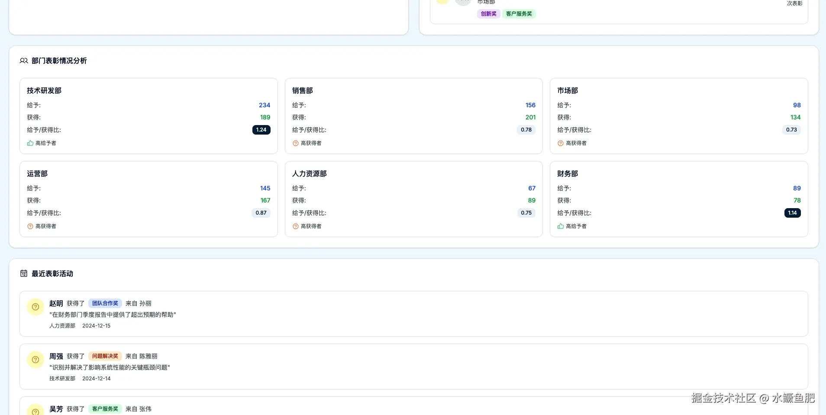The image size is (826, 415).
Task: Click the 1.24 ratio badge in 技术研发部 card
Action: coord(261,129)
